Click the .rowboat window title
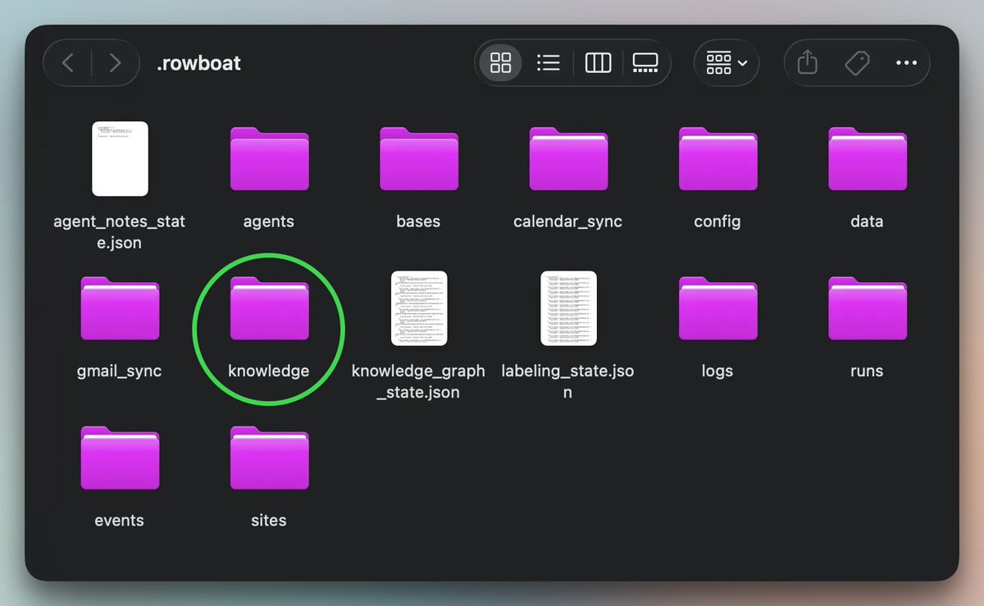The image size is (984, 606). pyautogui.click(x=198, y=63)
